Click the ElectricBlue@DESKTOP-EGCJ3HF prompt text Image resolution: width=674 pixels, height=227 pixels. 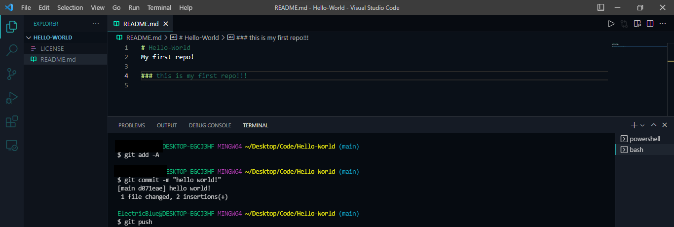(x=165, y=214)
